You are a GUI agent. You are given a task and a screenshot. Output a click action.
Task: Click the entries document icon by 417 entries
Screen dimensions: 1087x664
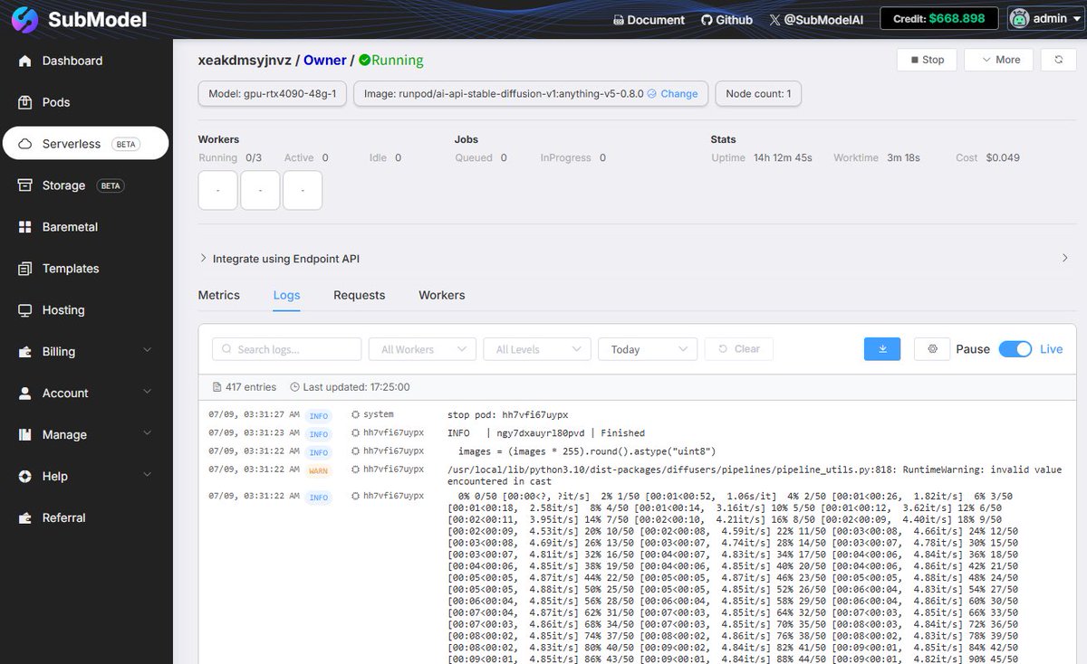coord(216,387)
